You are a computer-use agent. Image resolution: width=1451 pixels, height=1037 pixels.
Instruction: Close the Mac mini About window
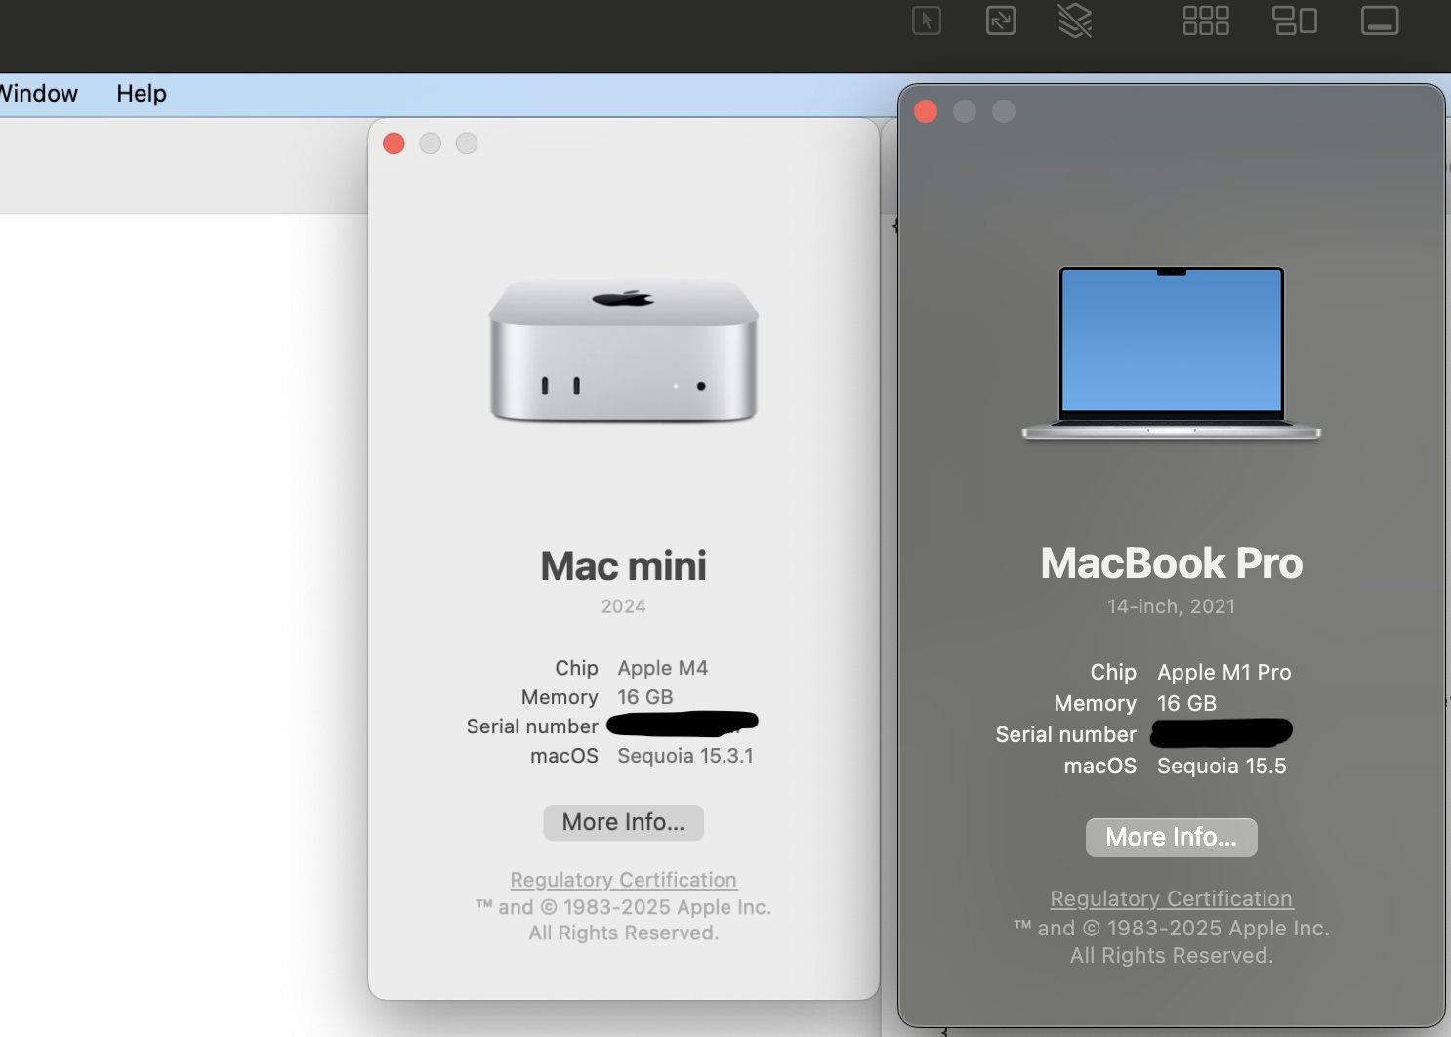(x=394, y=144)
